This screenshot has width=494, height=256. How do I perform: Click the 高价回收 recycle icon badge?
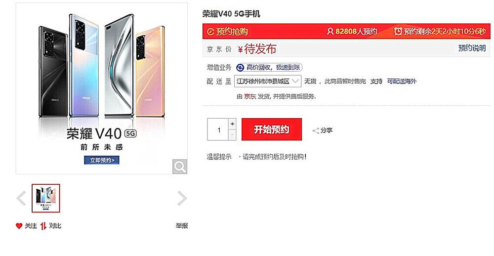click(240, 68)
